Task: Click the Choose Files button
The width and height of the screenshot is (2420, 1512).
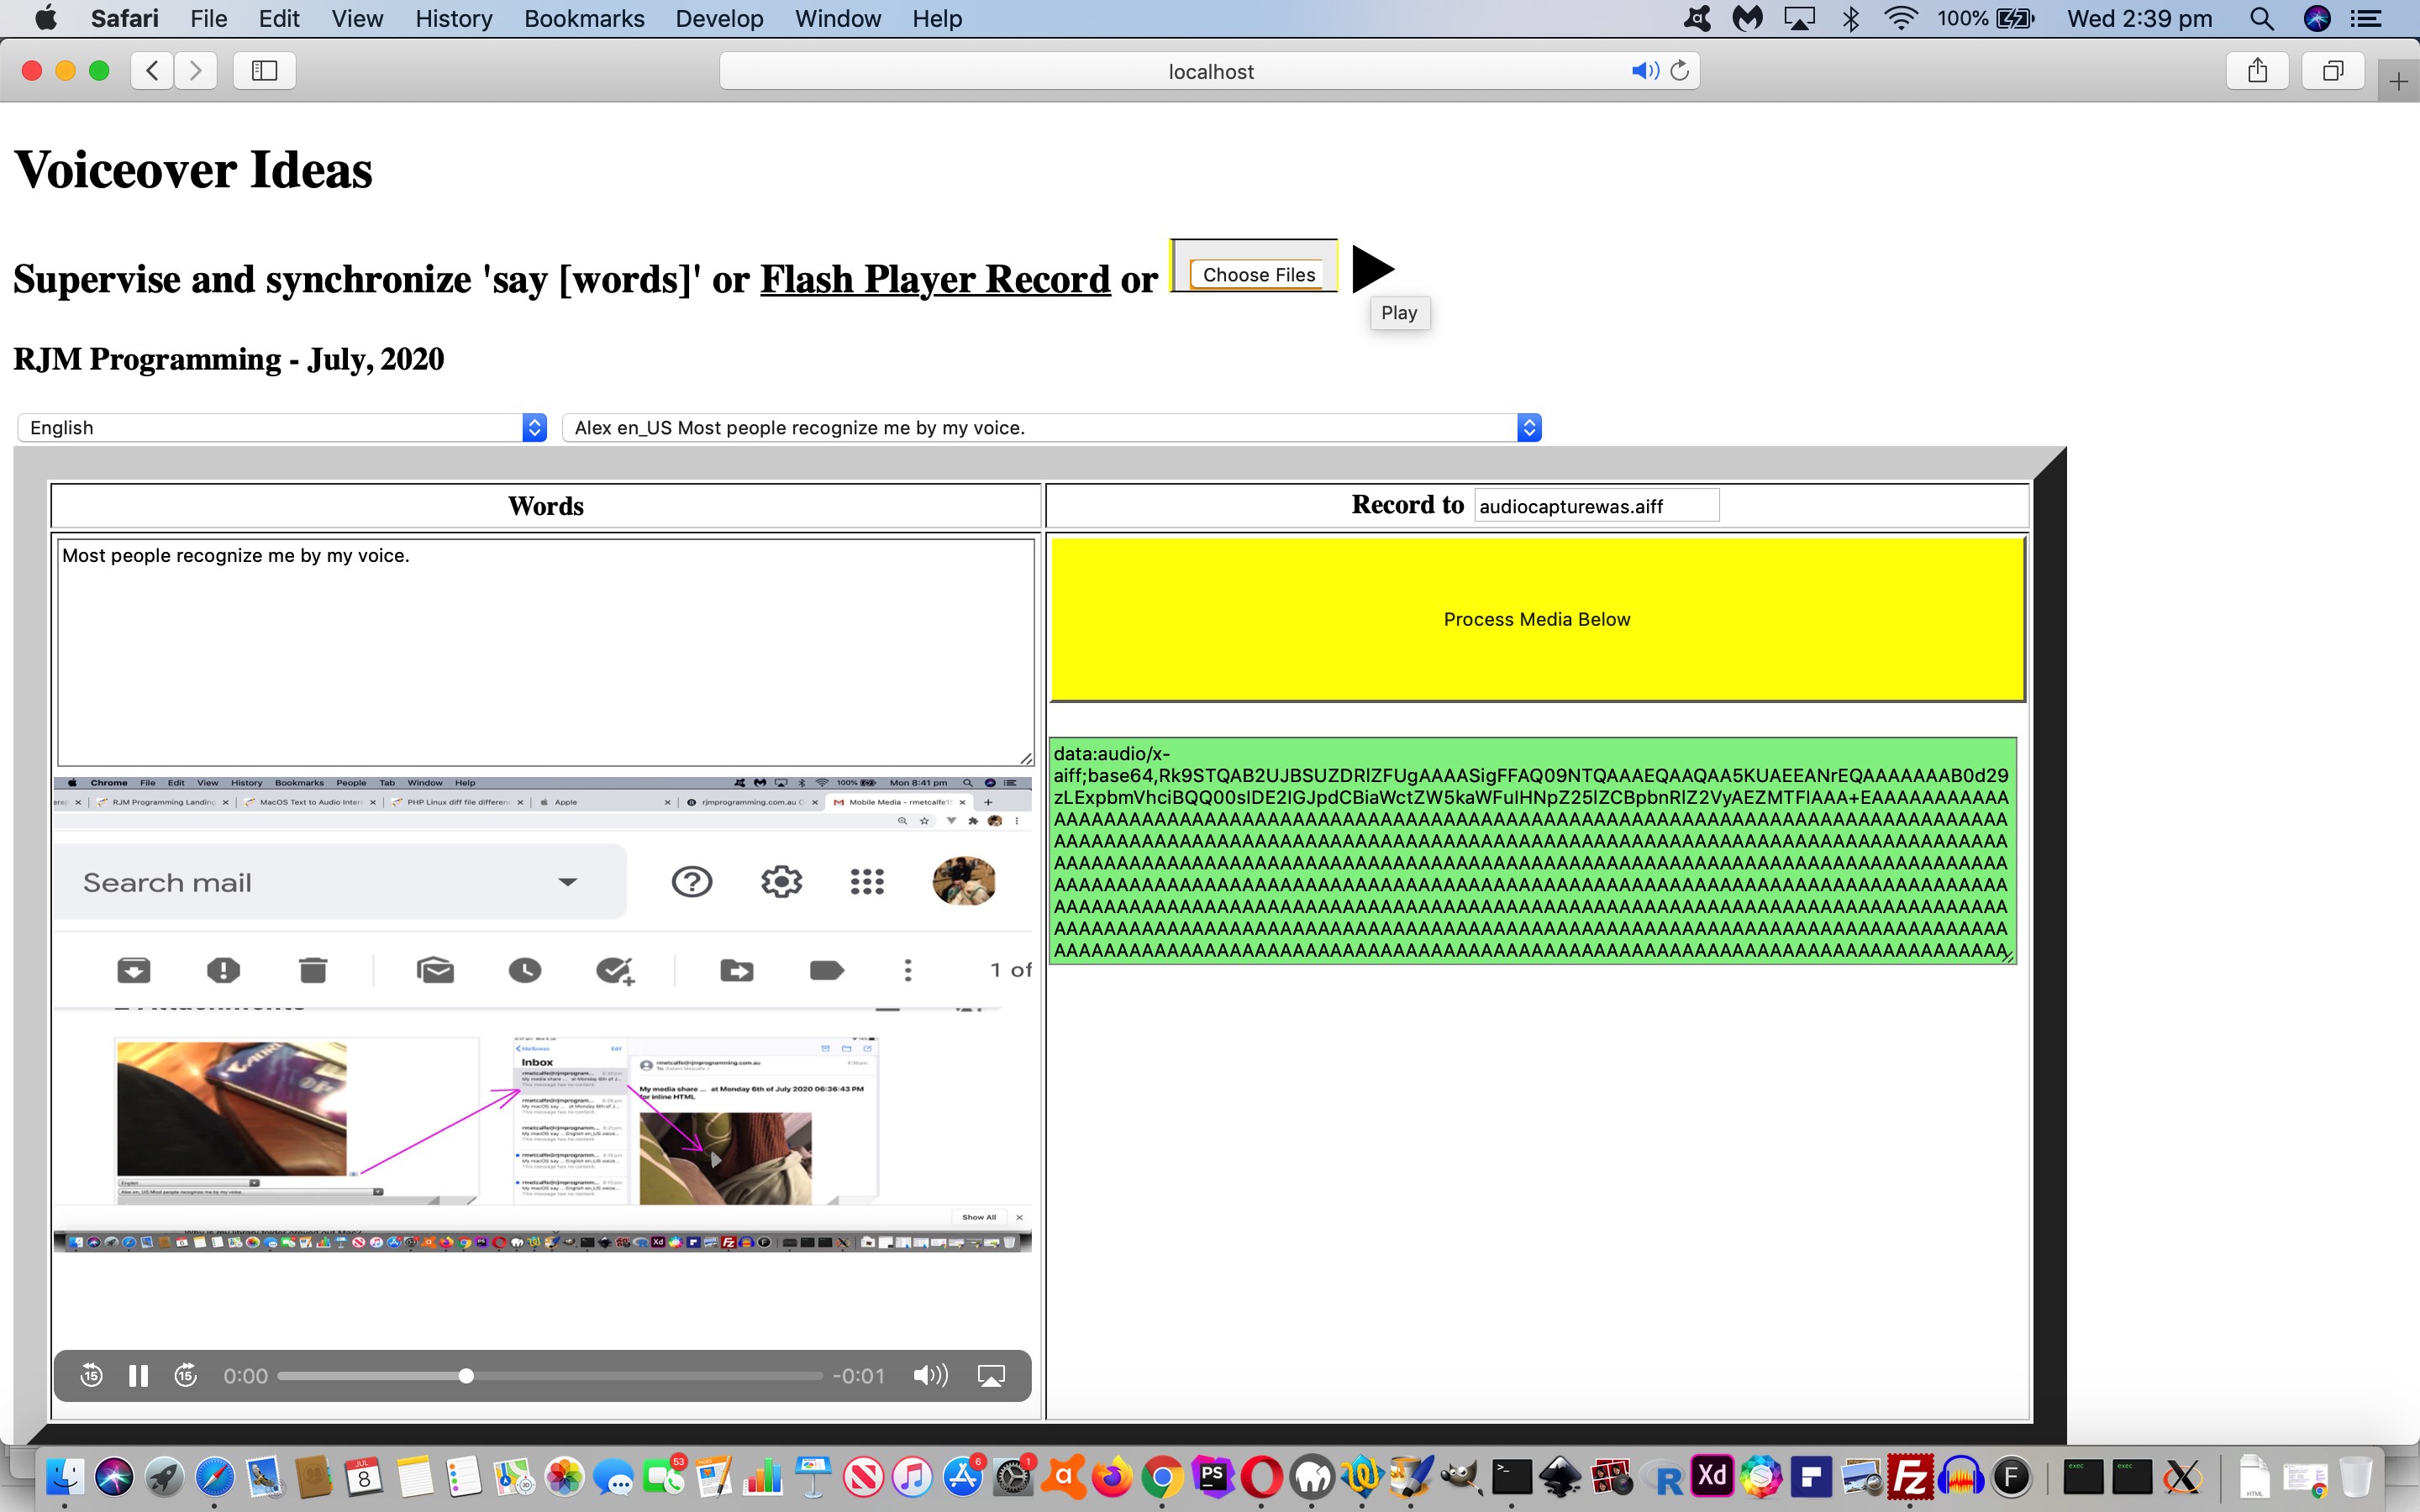Action: click(1258, 274)
